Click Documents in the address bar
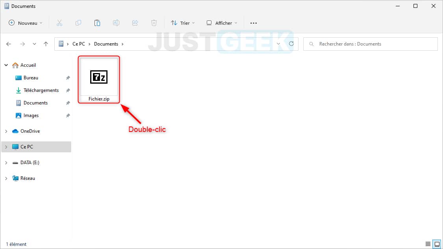Viewport: 443px width, 249px height. click(x=106, y=44)
